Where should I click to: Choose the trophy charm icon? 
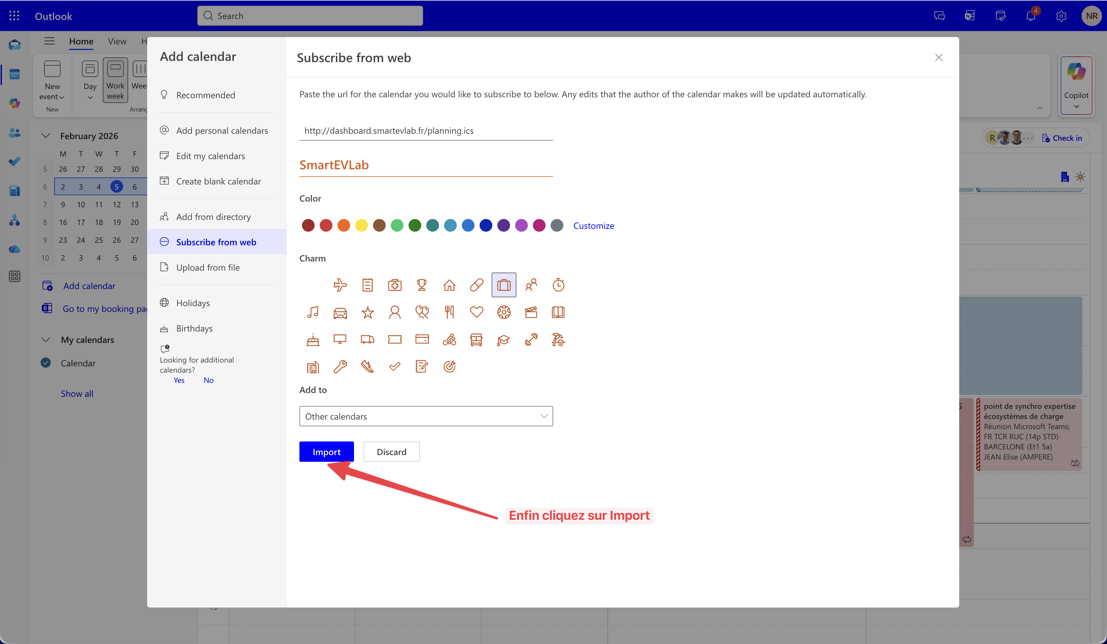pyautogui.click(x=422, y=285)
